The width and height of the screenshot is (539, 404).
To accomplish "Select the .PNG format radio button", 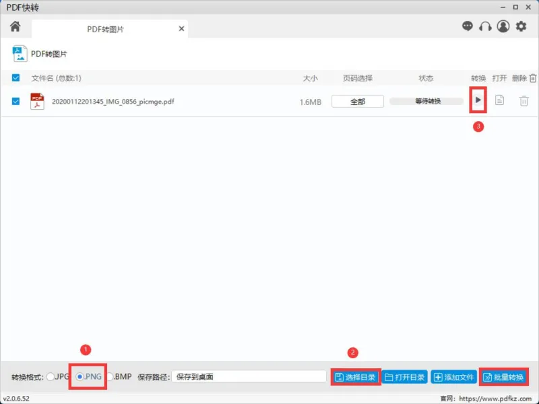I will pos(80,376).
